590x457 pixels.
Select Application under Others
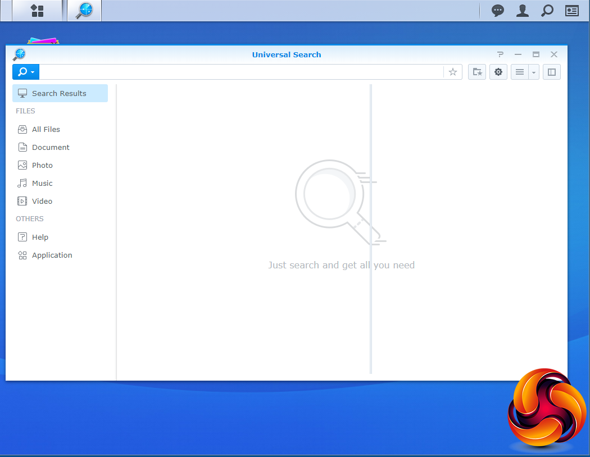60,255
